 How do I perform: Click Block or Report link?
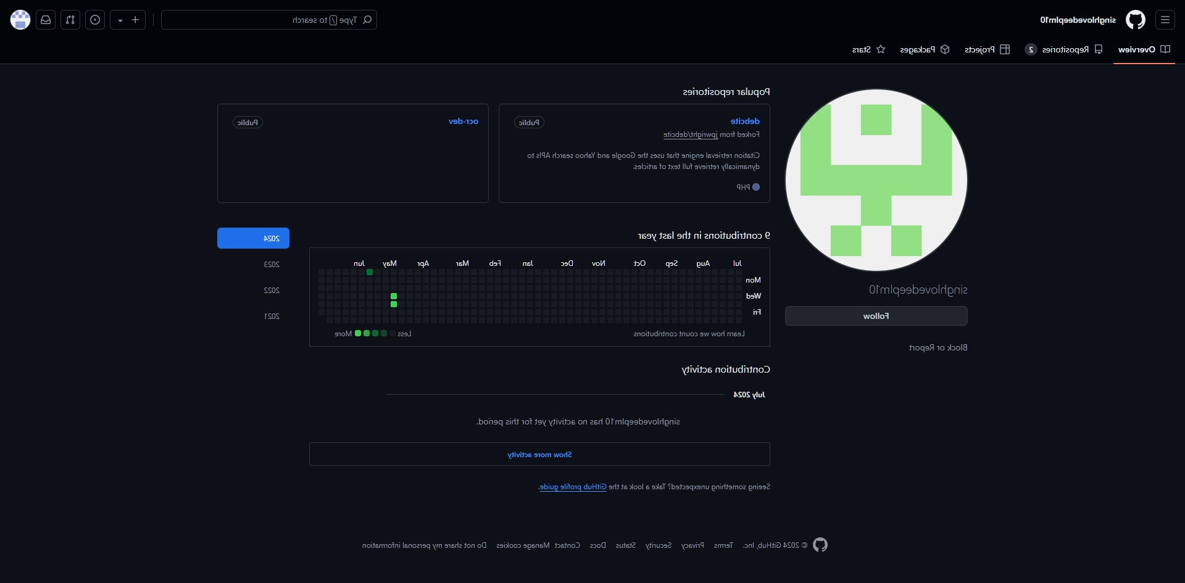[938, 347]
